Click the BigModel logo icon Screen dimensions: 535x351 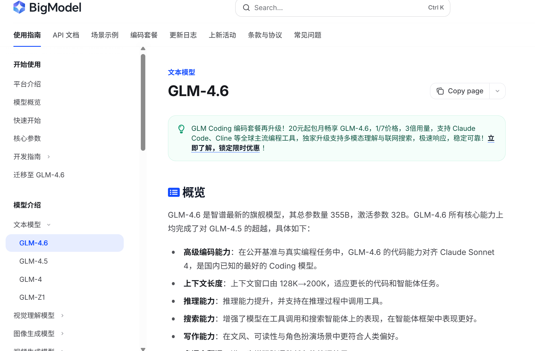coord(19,7)
